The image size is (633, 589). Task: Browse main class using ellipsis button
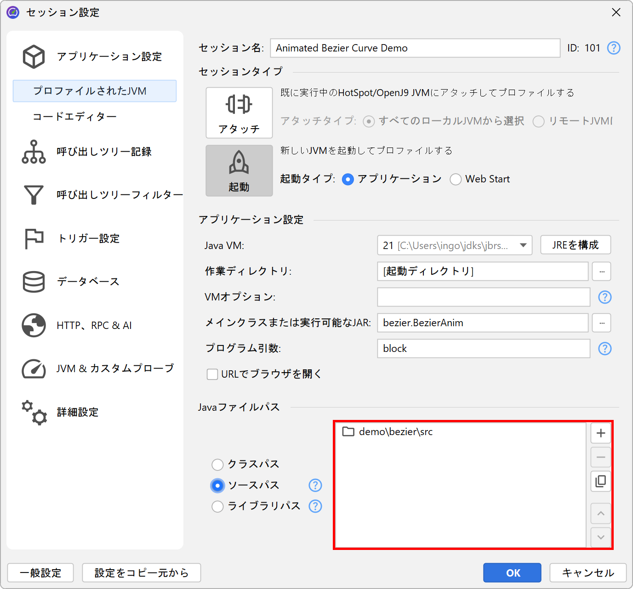(x=601, y=323)
